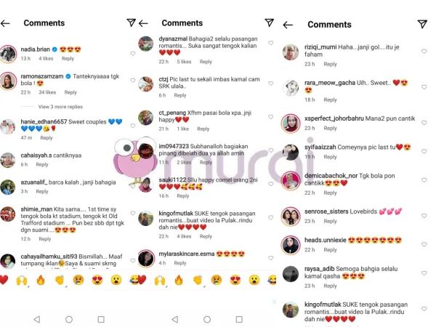Open the 34 likes list on the ramonazamzam comment
Image resolution: width=436 pixels, height=327 pixels.
pos(47,92)
